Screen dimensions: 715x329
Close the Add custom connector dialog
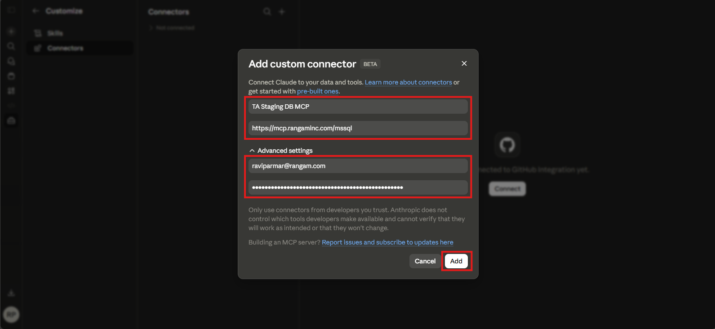pos(464,63)
